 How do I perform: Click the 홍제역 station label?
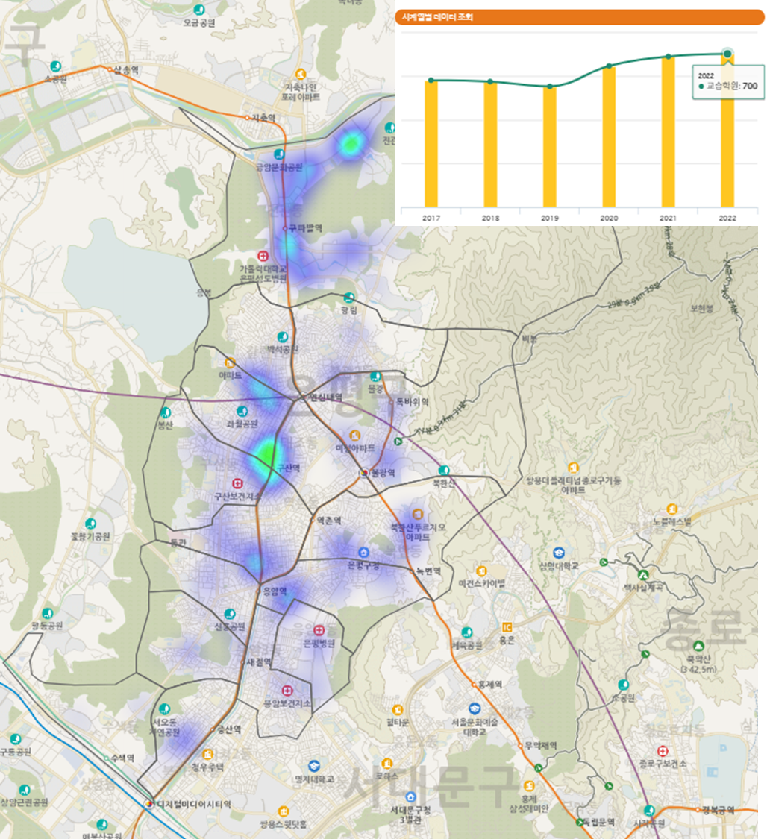pos(489,685)
